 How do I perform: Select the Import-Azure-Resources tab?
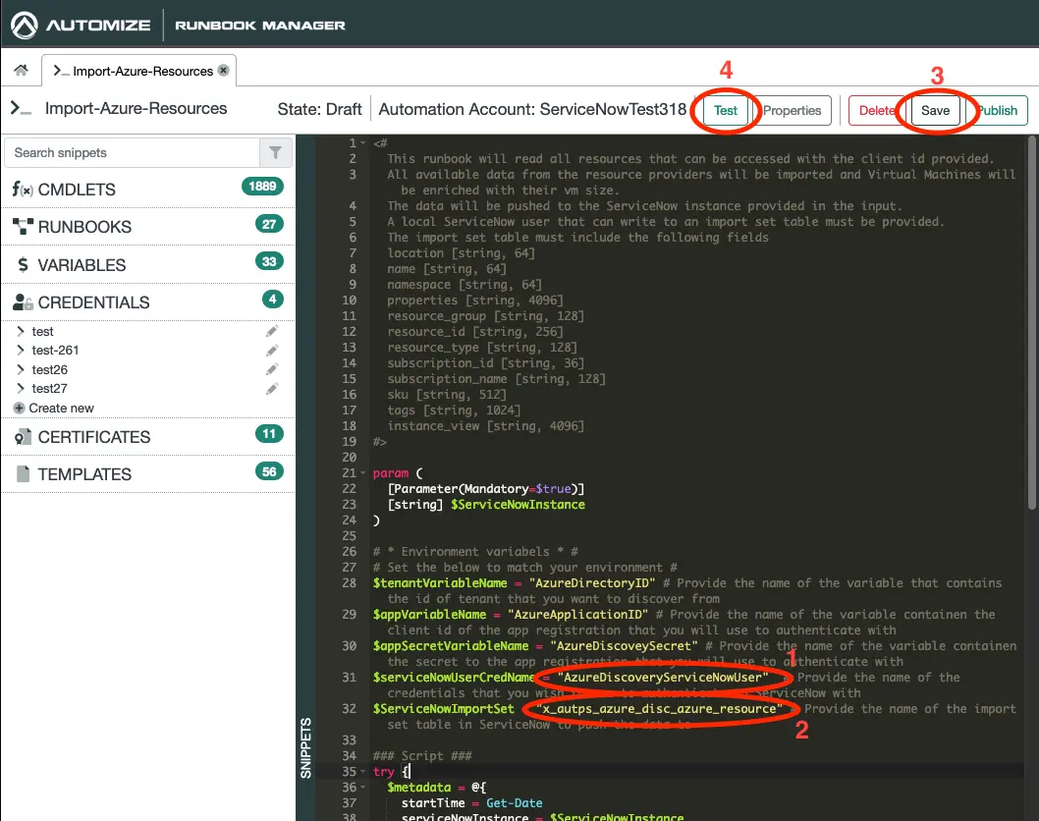(x=139, y=71)
